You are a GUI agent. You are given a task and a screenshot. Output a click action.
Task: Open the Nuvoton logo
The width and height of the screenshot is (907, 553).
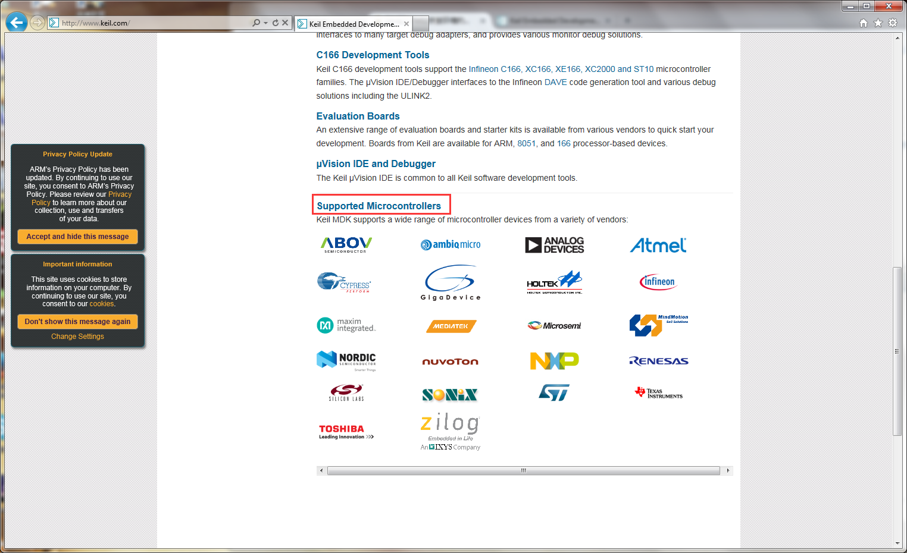451,361
